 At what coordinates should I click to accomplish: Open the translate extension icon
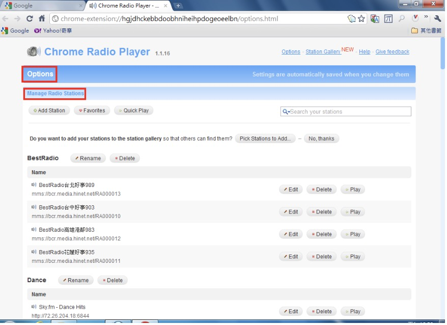coord(375,19)
